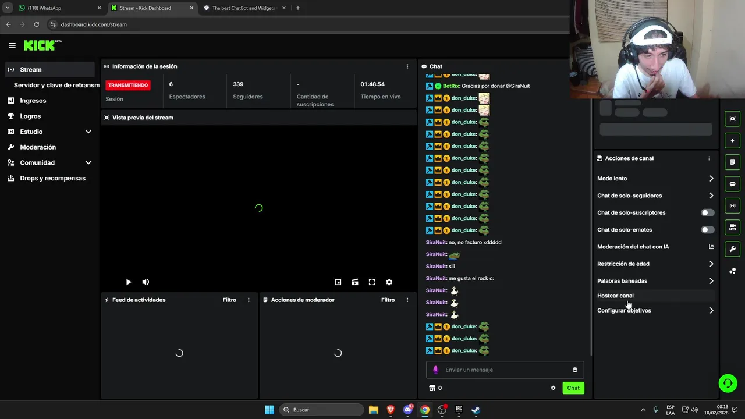Toggle theater mode in stream preview
745x419 pixels.
tap(355, 282)
